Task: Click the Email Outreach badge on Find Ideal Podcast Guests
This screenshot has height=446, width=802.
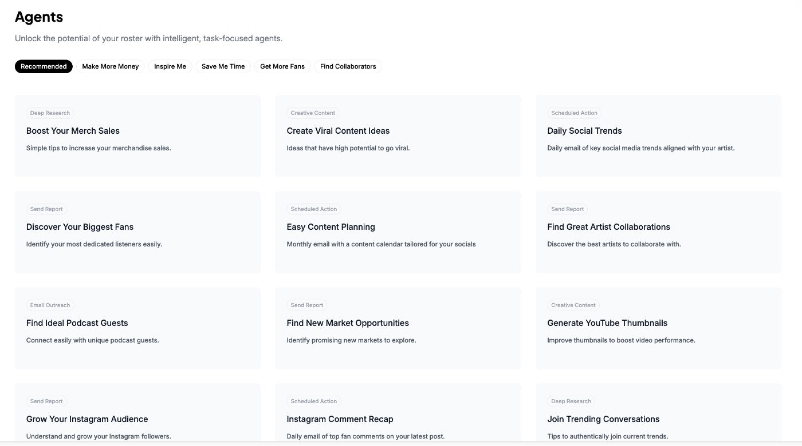Action: coord(50,305)
